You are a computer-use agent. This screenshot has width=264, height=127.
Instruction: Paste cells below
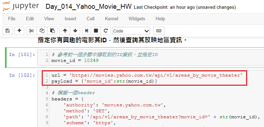53,31
